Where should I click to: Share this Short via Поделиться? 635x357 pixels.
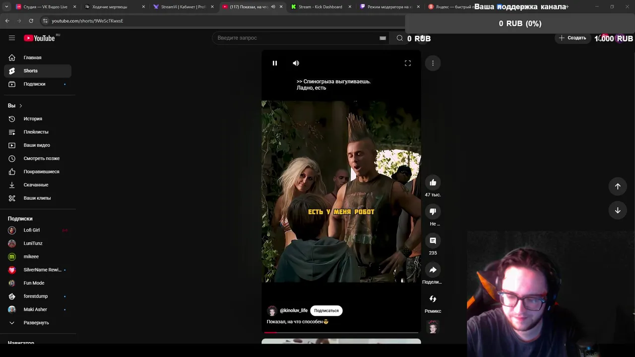(x=433, y=270)
